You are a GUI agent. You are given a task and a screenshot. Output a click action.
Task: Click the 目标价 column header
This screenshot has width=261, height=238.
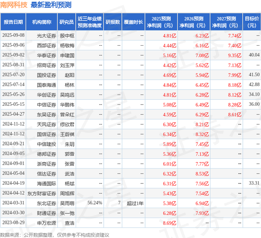(252, 22)
